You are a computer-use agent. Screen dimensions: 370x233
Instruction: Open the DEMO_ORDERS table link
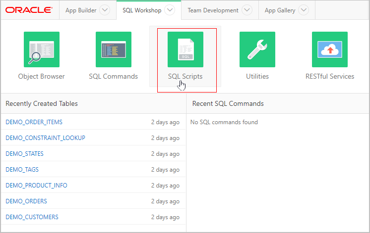coord(27,201)
